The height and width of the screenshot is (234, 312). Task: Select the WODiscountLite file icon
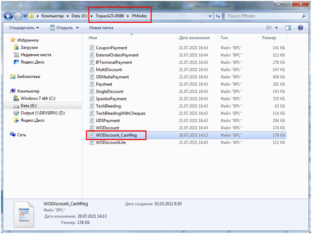click(x=92, y=142)
